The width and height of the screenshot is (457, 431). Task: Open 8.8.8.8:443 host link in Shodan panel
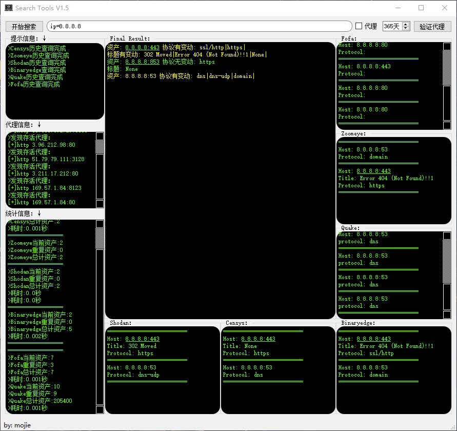coord(142,339)
